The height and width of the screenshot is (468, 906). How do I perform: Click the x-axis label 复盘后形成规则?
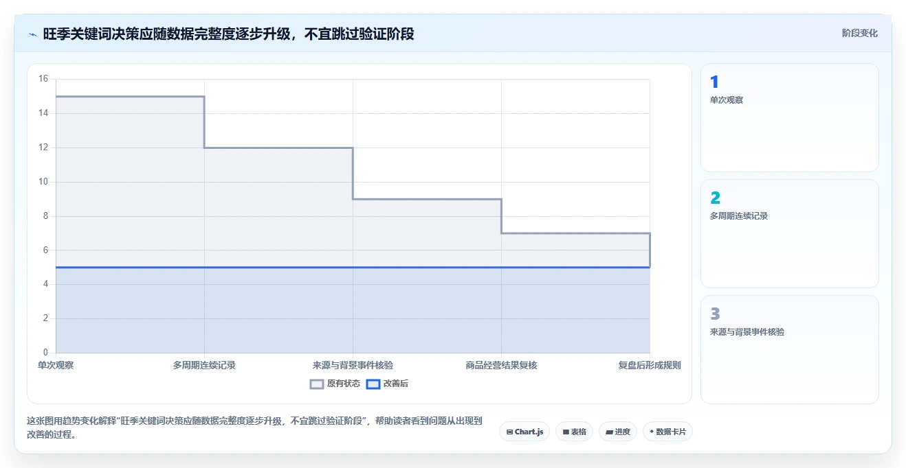pos(649,365)
